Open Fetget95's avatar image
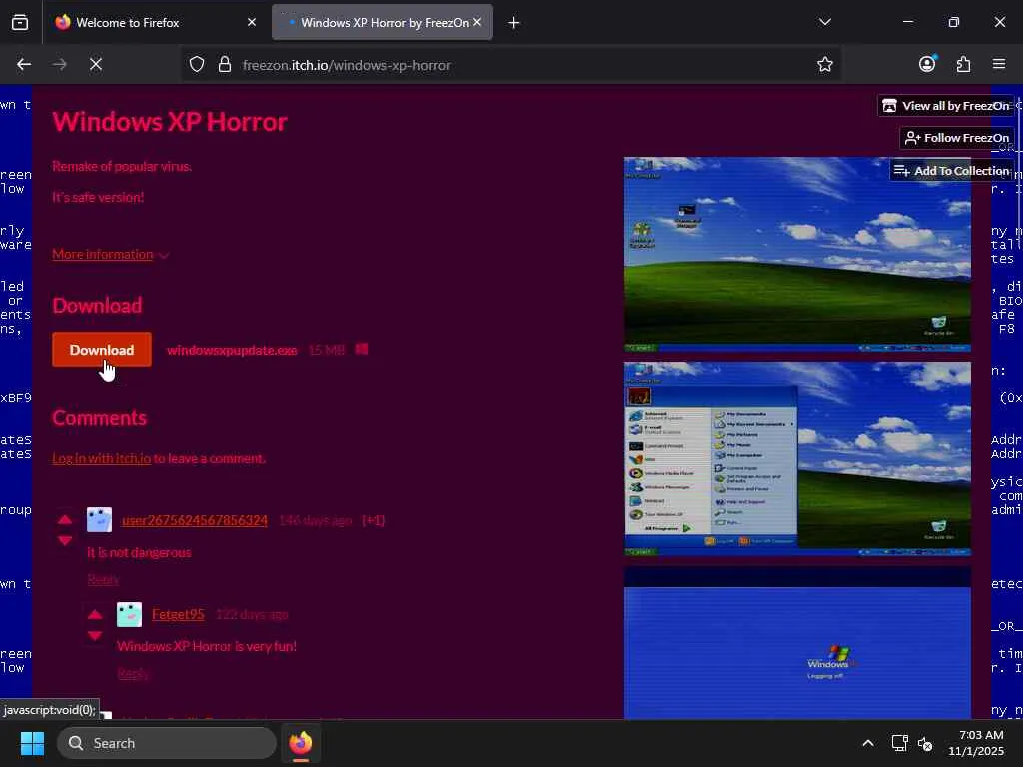The width and height of the screenshot is (1023, 767). (x=129, y=615)
